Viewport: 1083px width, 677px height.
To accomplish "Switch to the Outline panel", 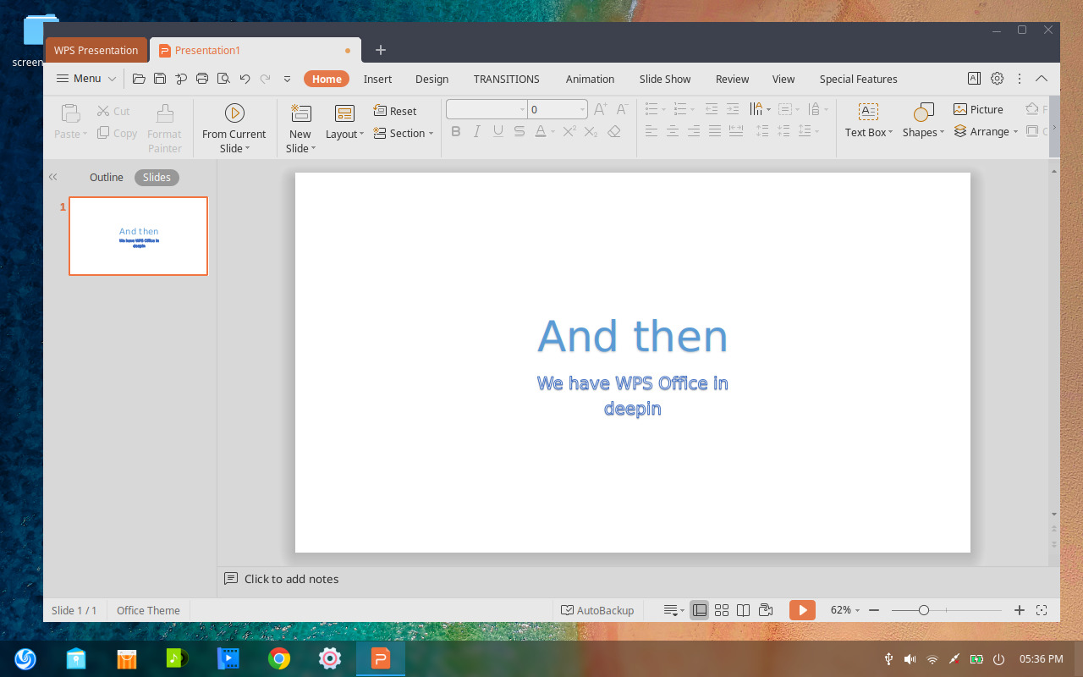I will point(106,177).
